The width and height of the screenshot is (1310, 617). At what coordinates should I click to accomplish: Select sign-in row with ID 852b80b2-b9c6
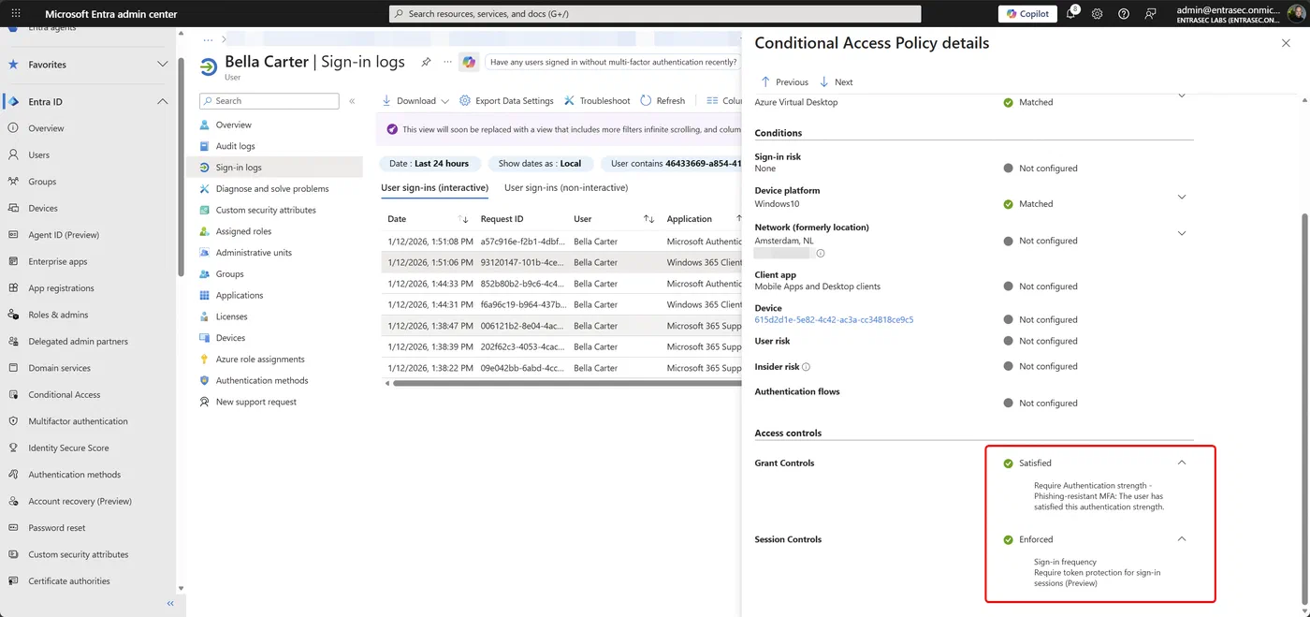click(561, 284)
